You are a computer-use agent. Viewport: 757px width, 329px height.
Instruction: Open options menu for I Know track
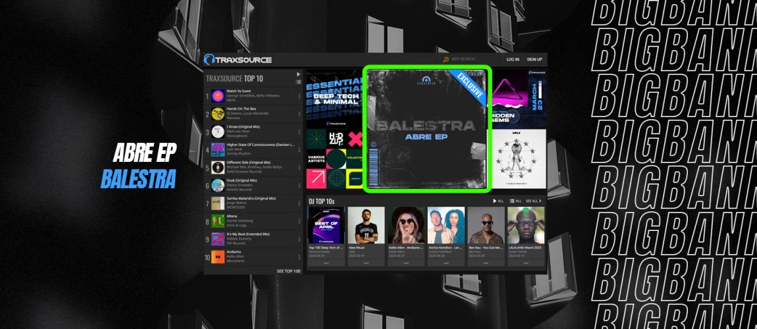(x=300, y=132)
